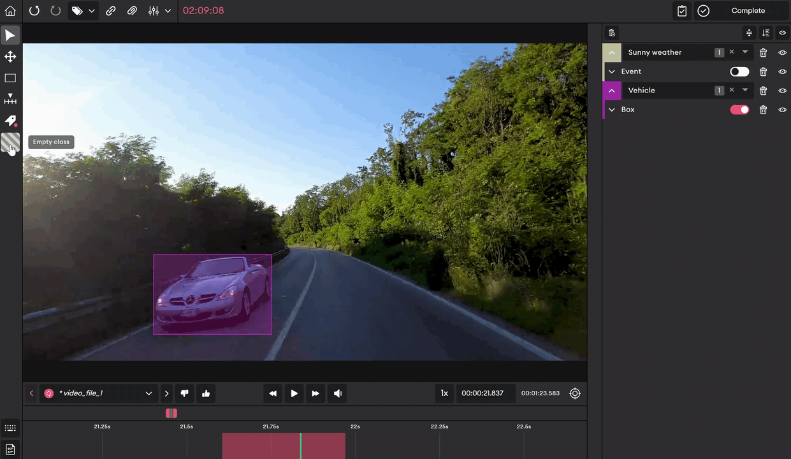Remove the Vehicle instance with X
Viewport: 791px width, 459px height.
coord(732,90)
